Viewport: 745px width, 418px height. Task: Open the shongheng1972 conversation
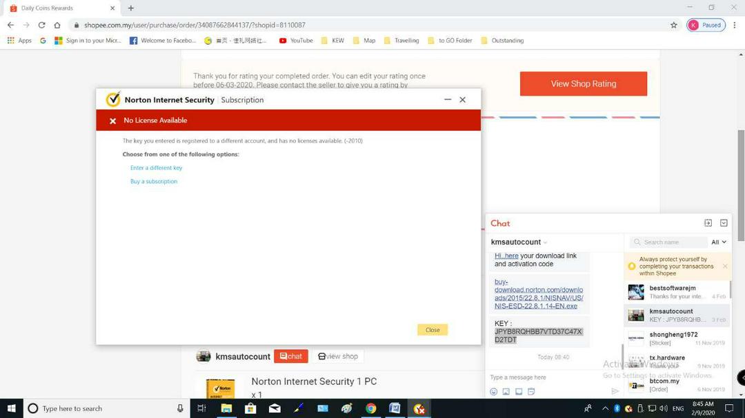pos(677,339)
